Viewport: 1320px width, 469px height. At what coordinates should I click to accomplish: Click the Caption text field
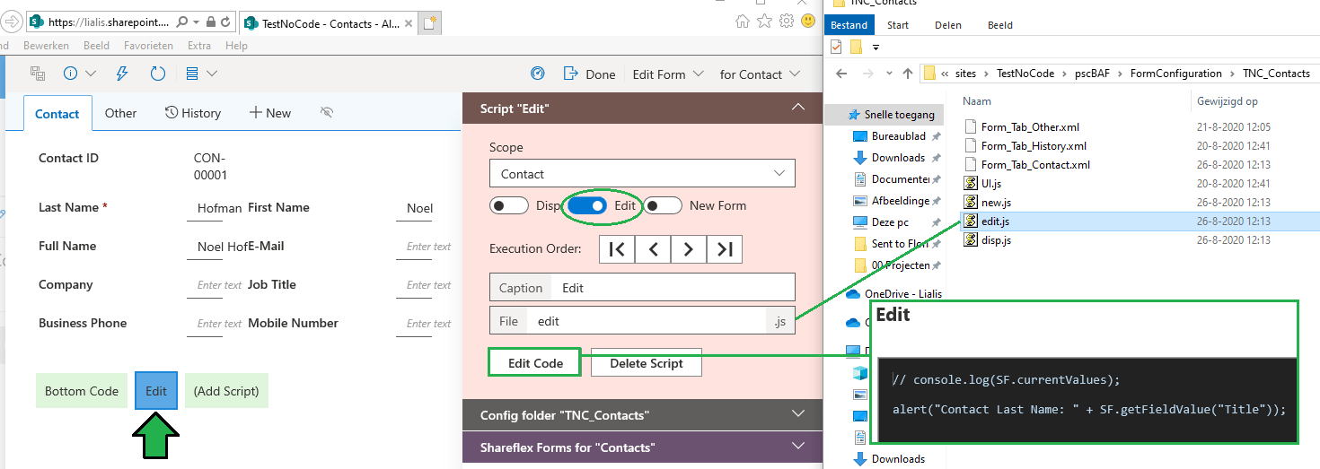coord(673,288)
